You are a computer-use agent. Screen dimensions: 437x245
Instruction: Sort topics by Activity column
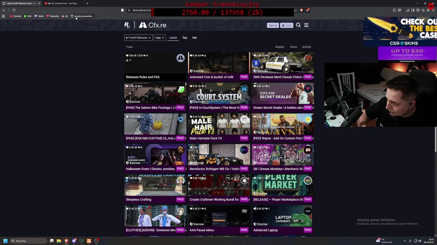(x=306, y=47)
